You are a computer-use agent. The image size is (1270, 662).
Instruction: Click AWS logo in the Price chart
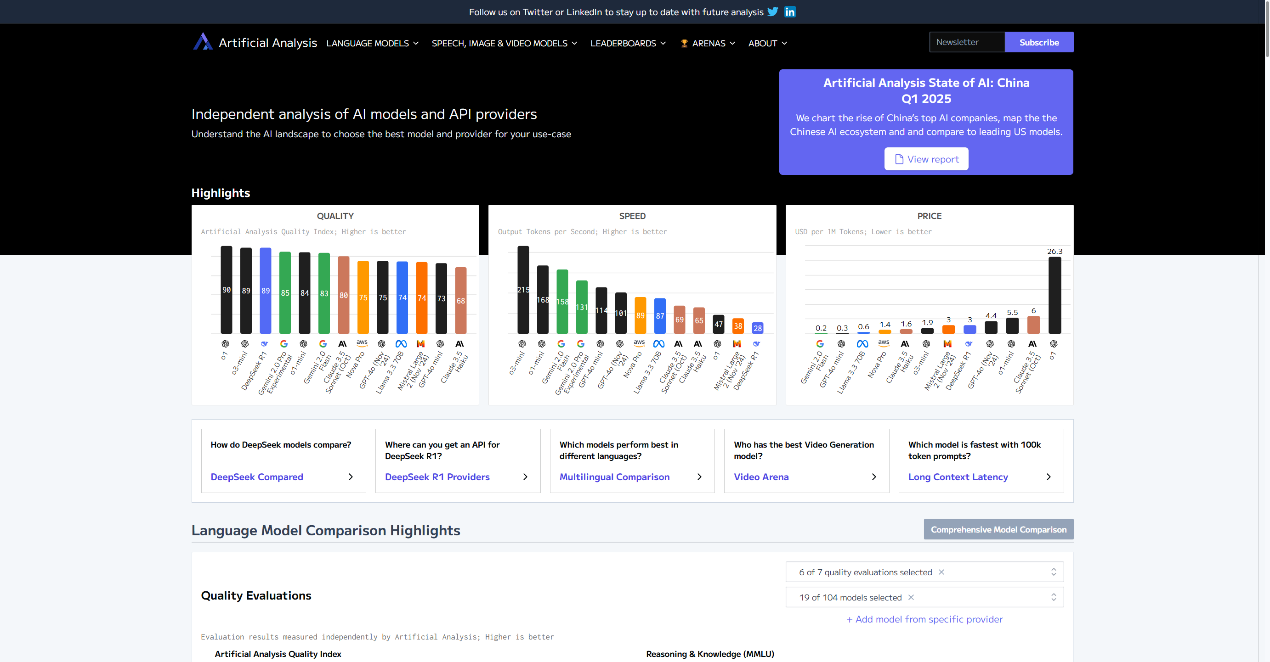point(884,342)
